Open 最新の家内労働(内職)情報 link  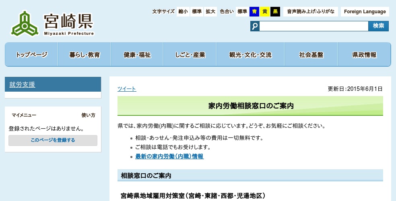click(169, 156)
